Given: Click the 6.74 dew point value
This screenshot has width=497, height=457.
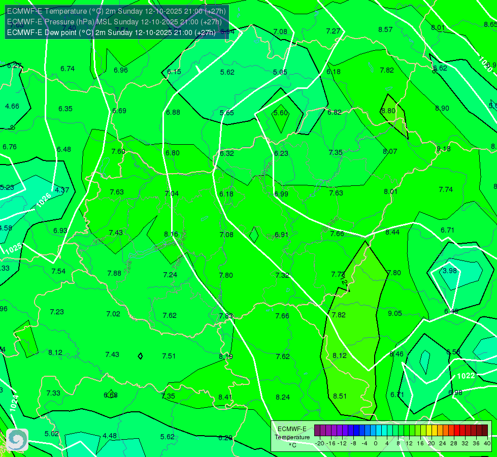Looking at the screenshot, I should [68, 69].
